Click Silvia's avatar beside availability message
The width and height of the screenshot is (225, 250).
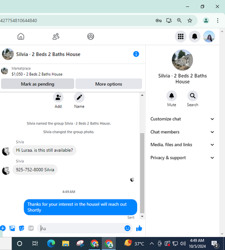pos(6,151)
